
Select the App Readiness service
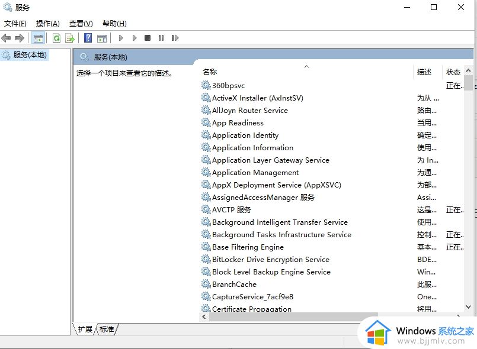(x=332, y=123)
